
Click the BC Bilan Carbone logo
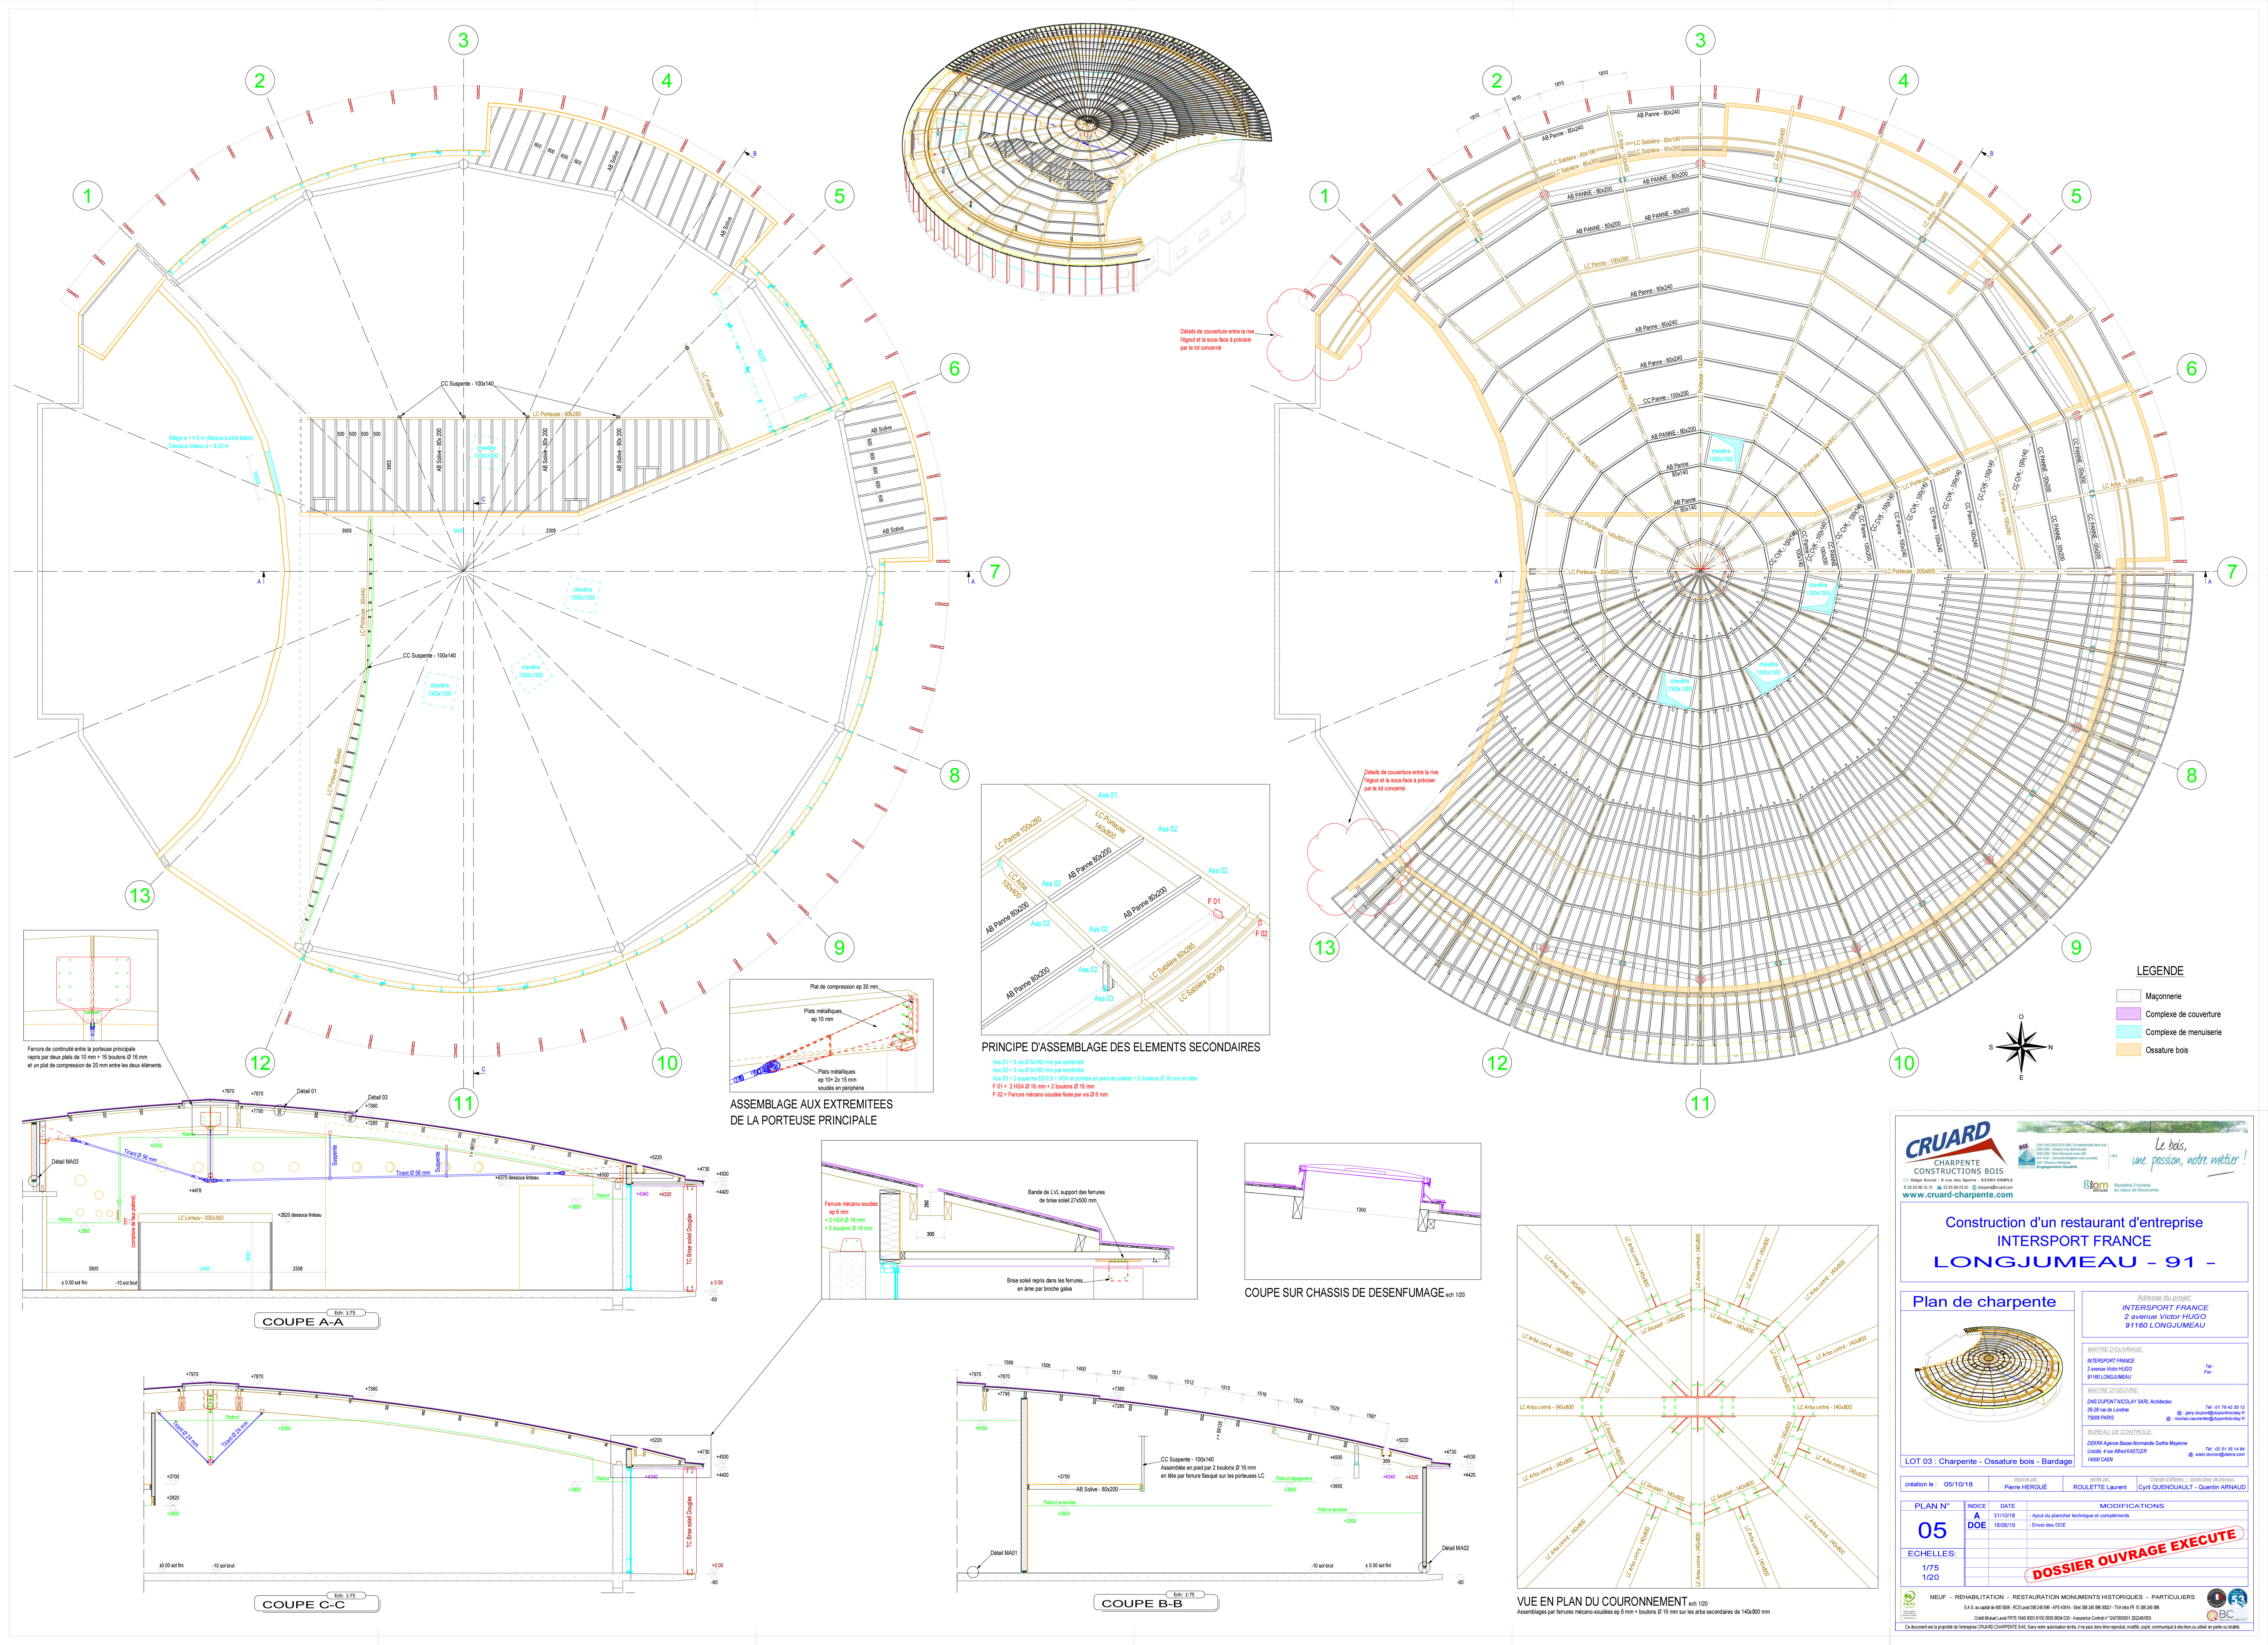[x=2227, y=1615]
